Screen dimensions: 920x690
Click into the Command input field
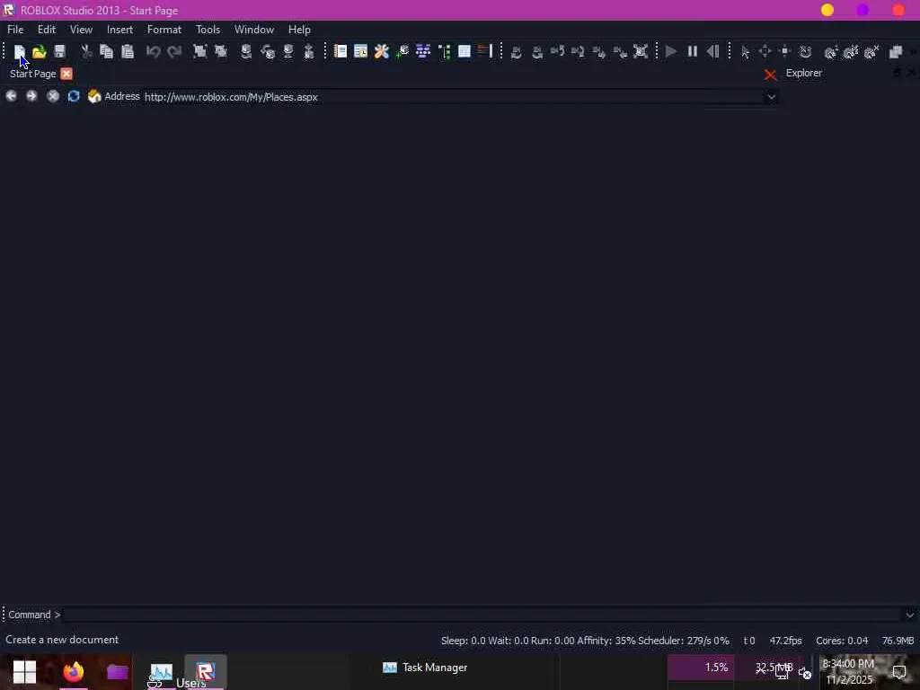coord(482,615)
